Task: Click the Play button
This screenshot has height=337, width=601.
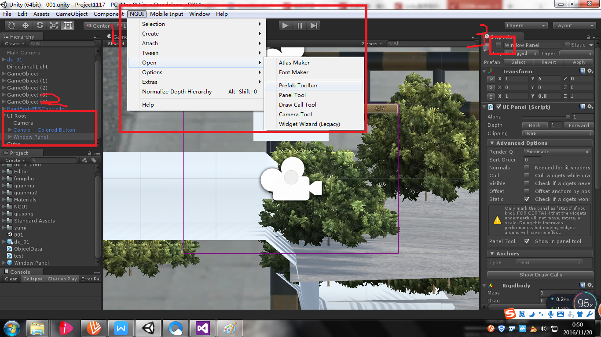Action: (286, 25)
